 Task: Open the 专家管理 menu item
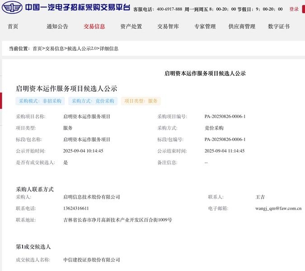[205, 27]
